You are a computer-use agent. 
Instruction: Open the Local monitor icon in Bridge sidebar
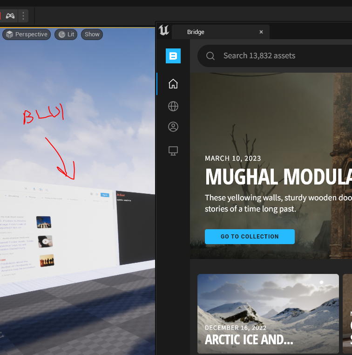click(x=173, y=151)
